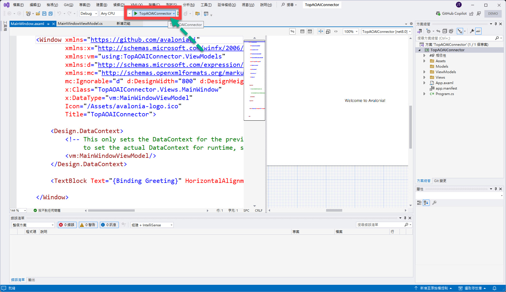Toggle the 0 錯誤 errors filter
The image size is (506, 292).
(x=67, y=225)
